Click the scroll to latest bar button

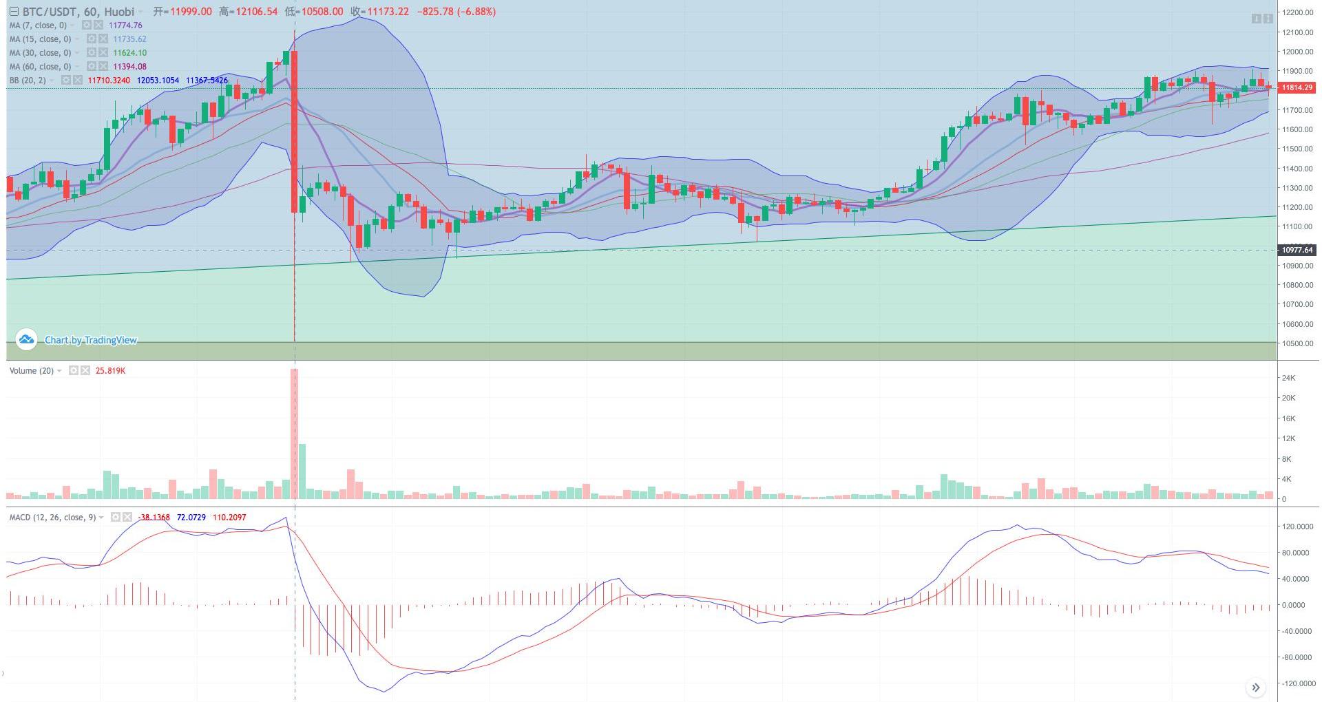click(1255, 688)
